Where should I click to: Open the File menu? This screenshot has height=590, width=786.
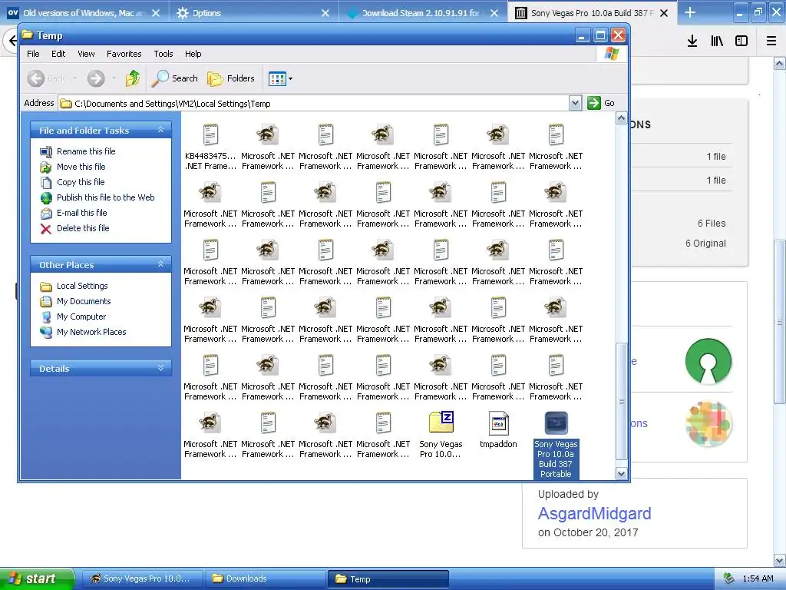pyautogui.click(x=33, y=54)
